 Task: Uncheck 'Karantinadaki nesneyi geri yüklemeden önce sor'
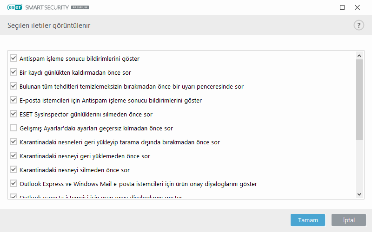pyautogui.click(x=13, y=156)
